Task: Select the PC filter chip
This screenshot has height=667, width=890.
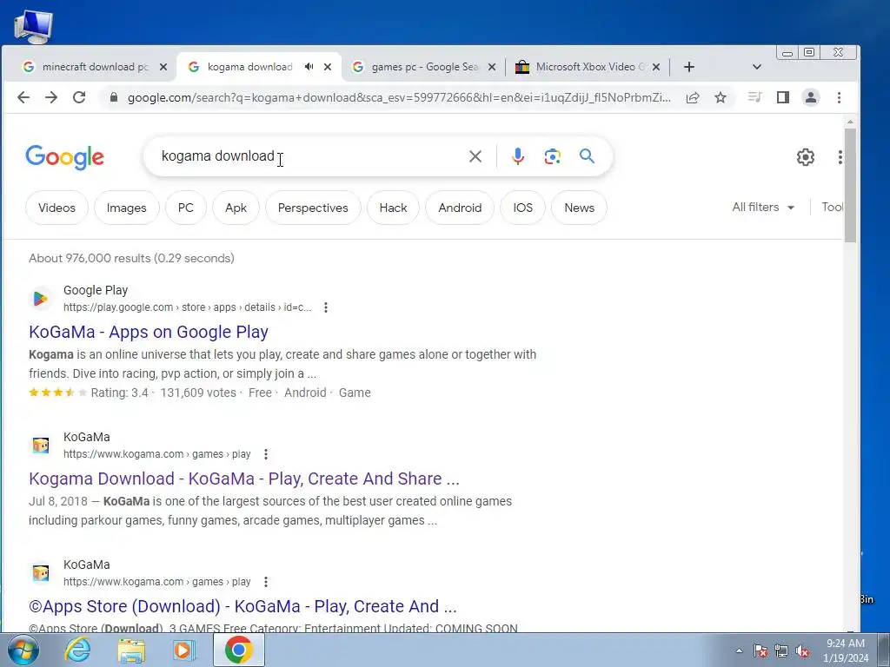Action: 186,208
